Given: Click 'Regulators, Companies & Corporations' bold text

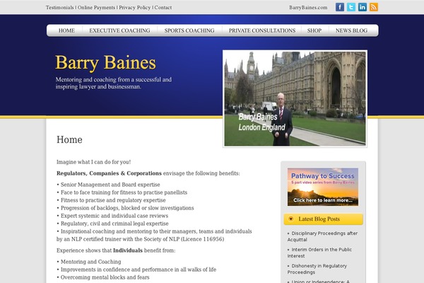Looking at the screenshot, I should [109, 173].
